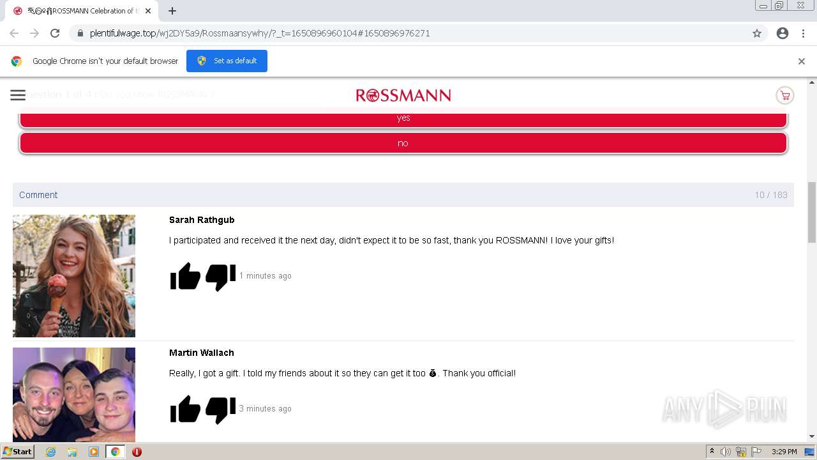This screenshot has height=460, width=817.
Task: Click the '10 / 183' comment count
Action: tap(771, 195)
